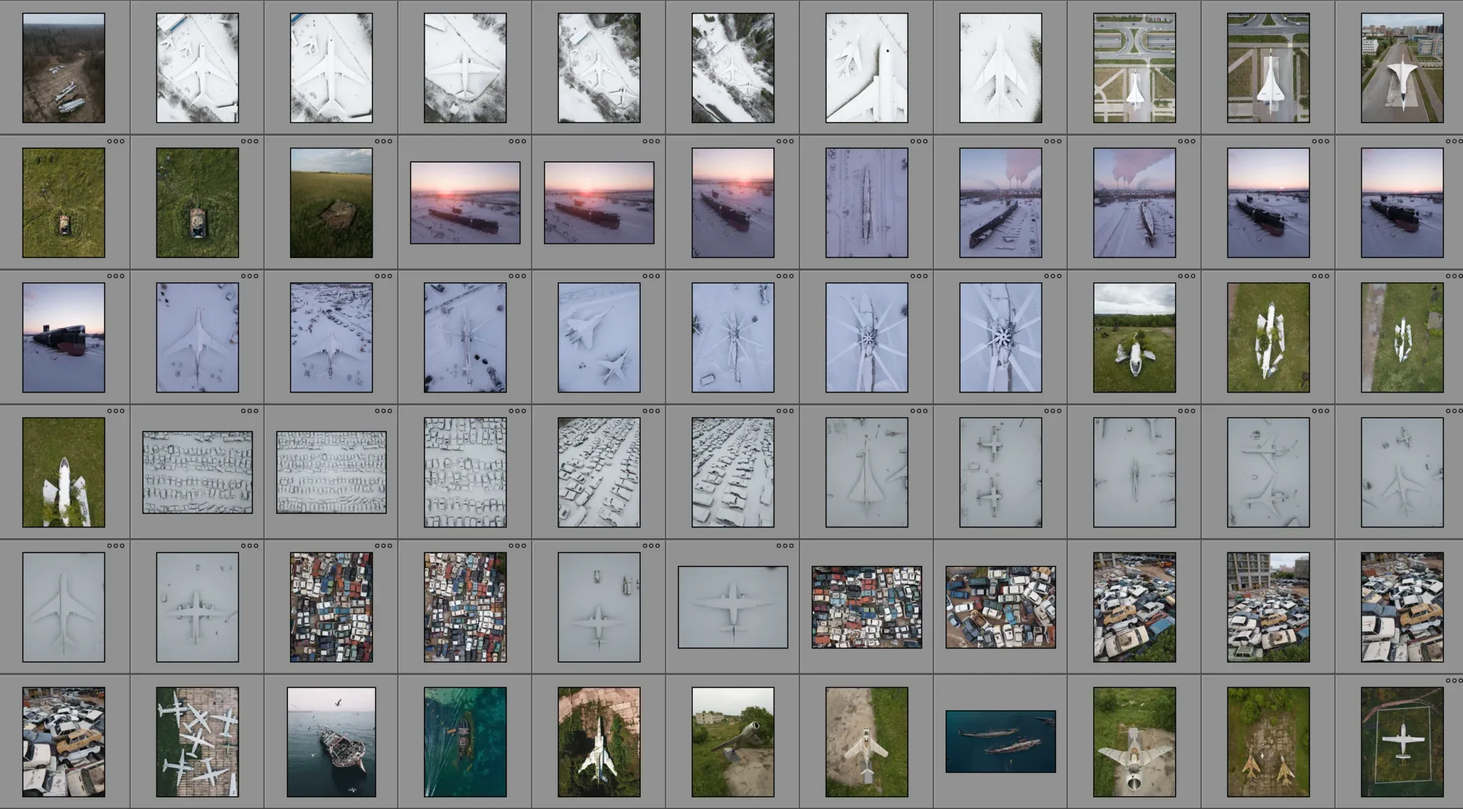Select supersonic jet monument with city buildings thumbnail
The height and width of the screenshot is (809, 1463).
pos(1402,68)
